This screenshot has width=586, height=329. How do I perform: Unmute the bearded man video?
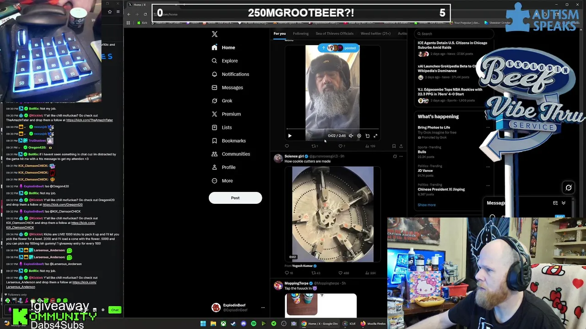click(351, 136)
